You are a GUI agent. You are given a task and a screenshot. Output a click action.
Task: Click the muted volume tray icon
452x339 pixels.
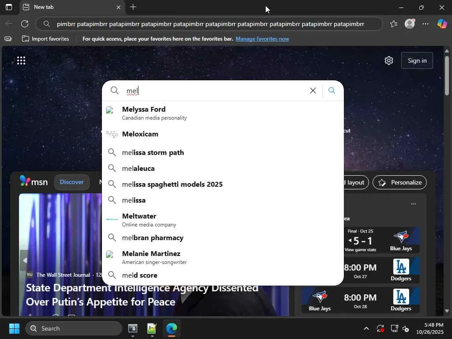tap(406, 328)
